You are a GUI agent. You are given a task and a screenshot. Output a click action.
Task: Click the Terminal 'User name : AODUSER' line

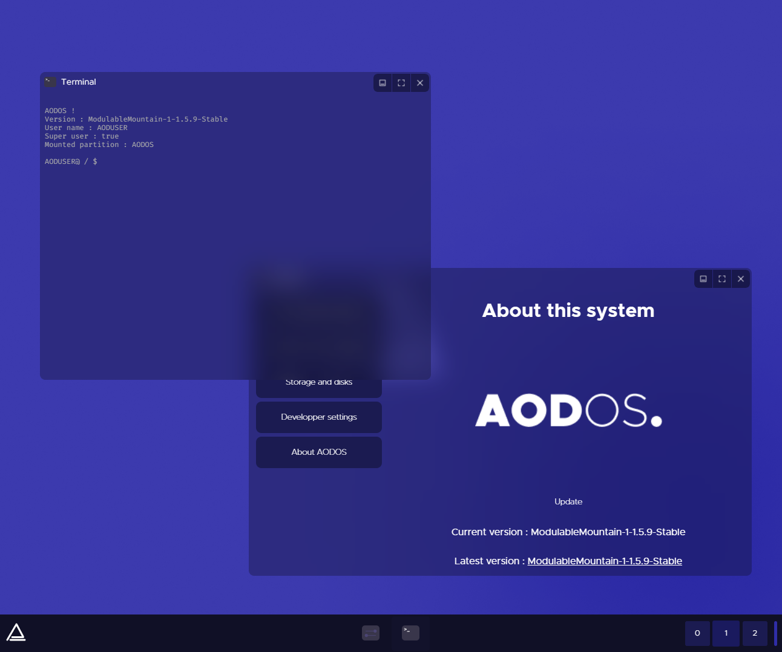click(x=86, y=128)
